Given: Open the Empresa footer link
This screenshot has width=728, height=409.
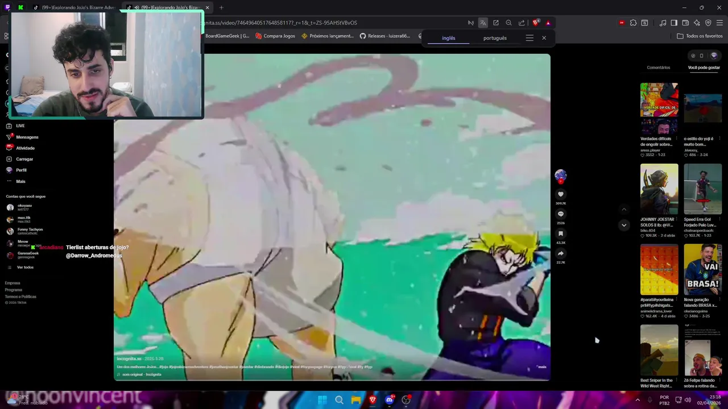Looking at the screenshot, I should pyautogui.click(x=13, y=283).
